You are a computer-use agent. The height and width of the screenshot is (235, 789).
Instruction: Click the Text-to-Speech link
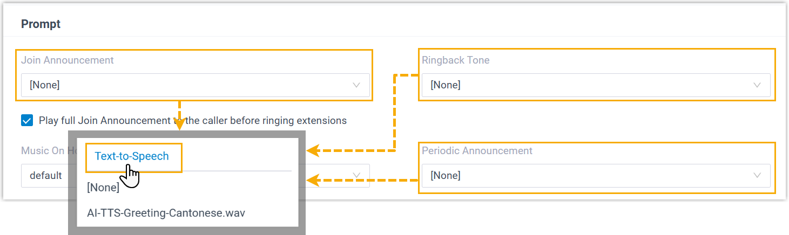pyautogui.click(x=132, y=156)
